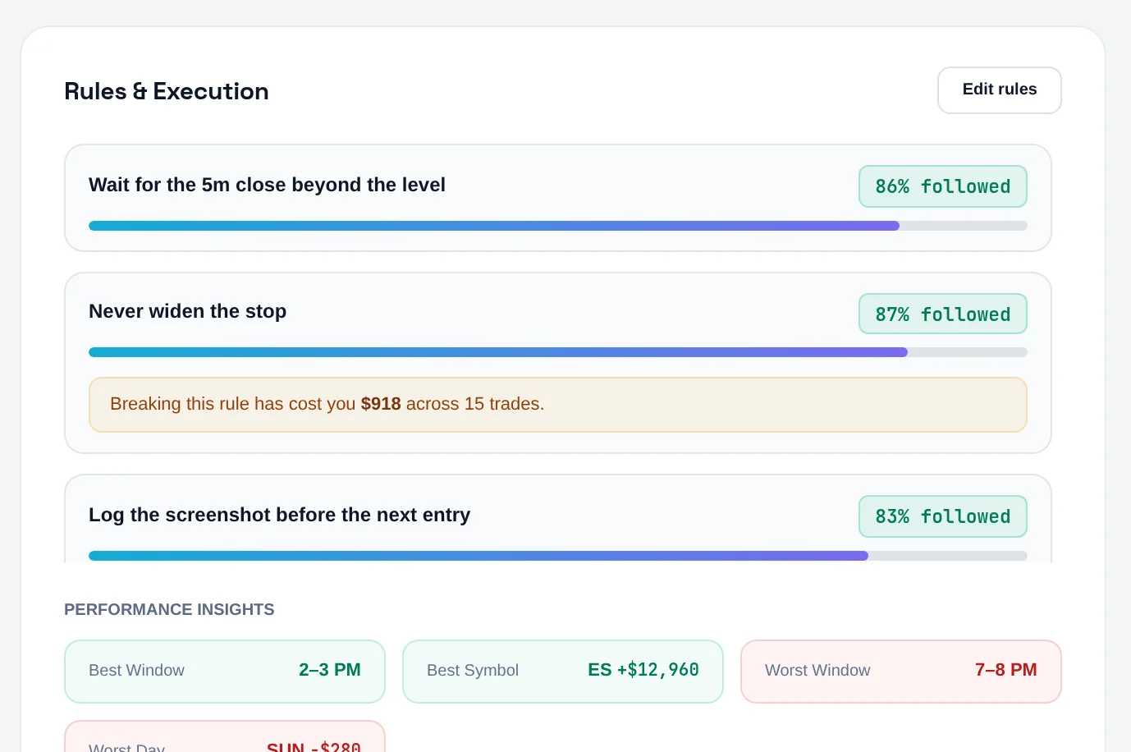Screen dimensions: 1131x752
Task: Open the Worst Window insight card
Action: click(x=901, y=672)
